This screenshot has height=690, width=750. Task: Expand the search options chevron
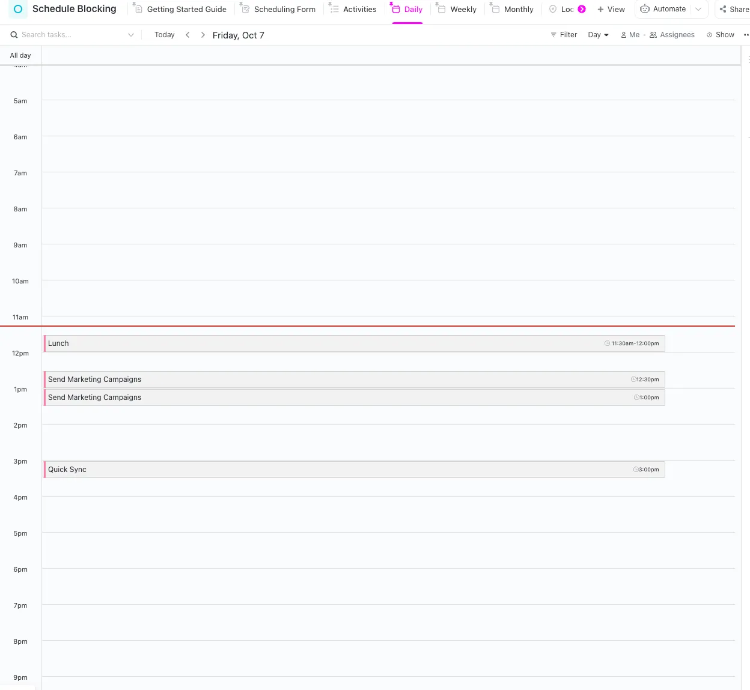click(x=131, y=35)
